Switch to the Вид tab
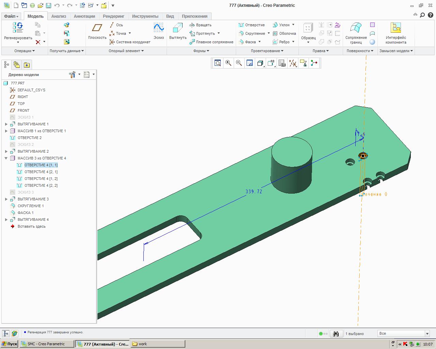This screenshot has width=436, height=349. [x=170, y=16]
